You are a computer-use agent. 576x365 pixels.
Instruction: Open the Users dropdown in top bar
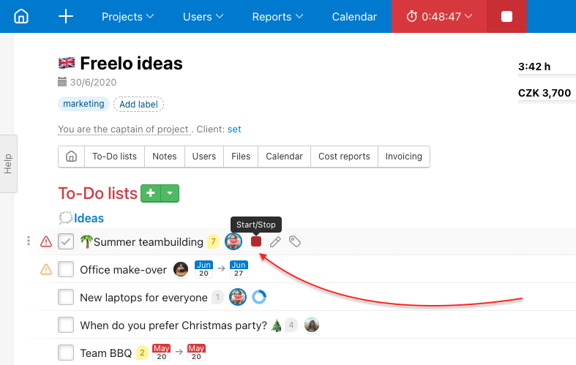pyautogui.click(x=203, y=17)
